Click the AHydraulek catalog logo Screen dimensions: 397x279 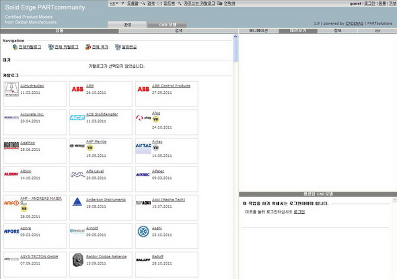coord(11,89)
